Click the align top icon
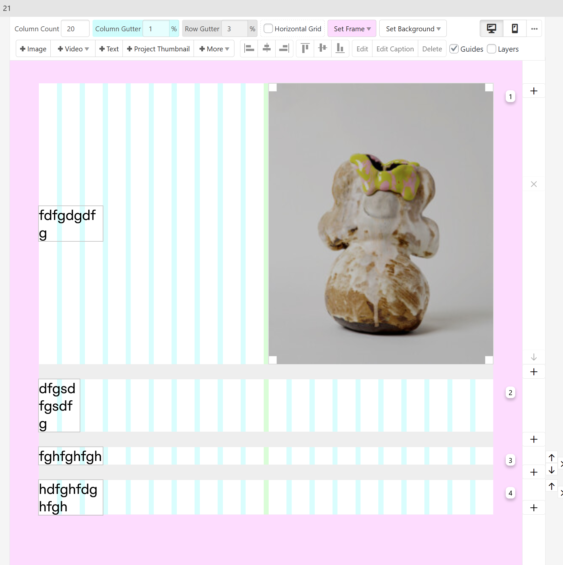 [305, 49]
